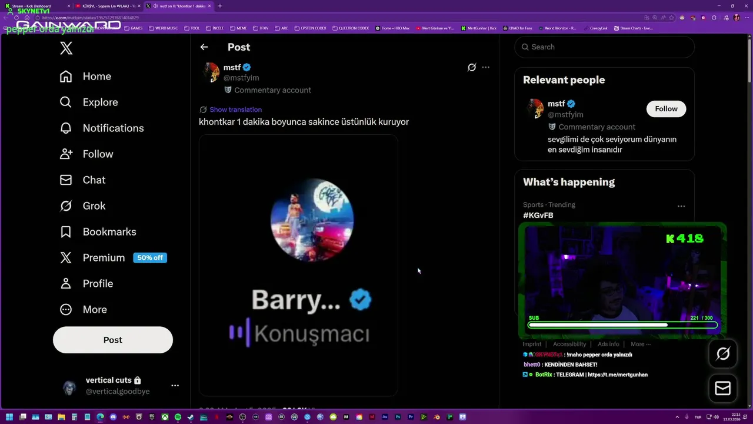The width and height of the screenshot is (753, 424).
Task: Click the X logo in the sidebar
Action: (x=66, y=48)
